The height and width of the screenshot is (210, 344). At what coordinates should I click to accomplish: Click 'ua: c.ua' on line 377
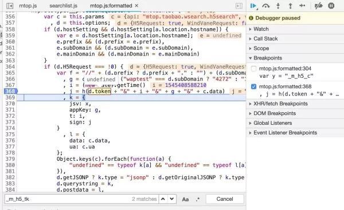click(82, 146)
